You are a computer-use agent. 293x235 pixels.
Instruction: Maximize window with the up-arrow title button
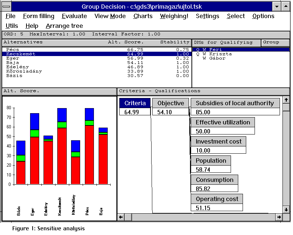pos(286,7)
